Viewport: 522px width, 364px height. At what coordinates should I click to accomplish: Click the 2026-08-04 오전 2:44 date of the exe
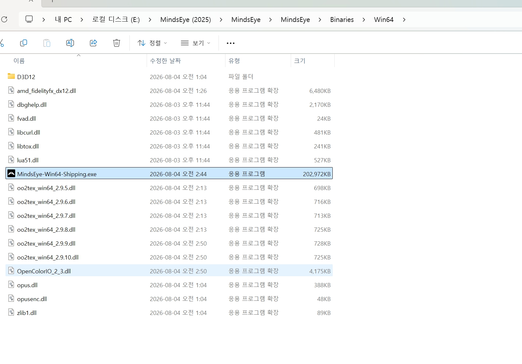click(178, 174)
